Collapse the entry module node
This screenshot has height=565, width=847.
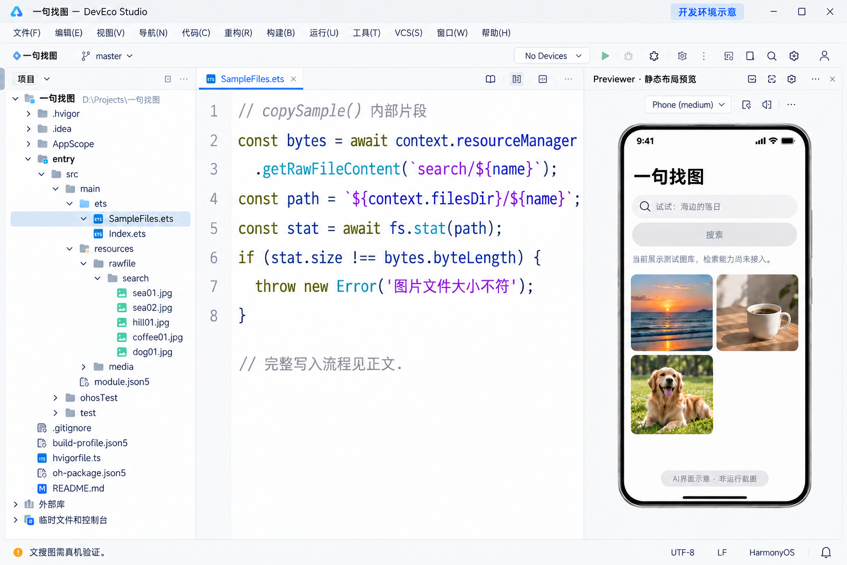point(28,159)
